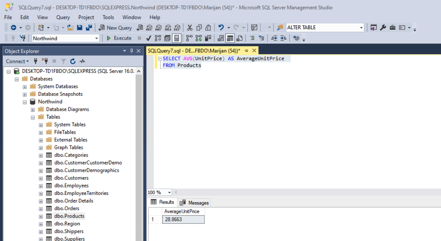This screenshot has width=441, height=241.
Task: Click the AverageUnitPrice column header
Action: 183,212
